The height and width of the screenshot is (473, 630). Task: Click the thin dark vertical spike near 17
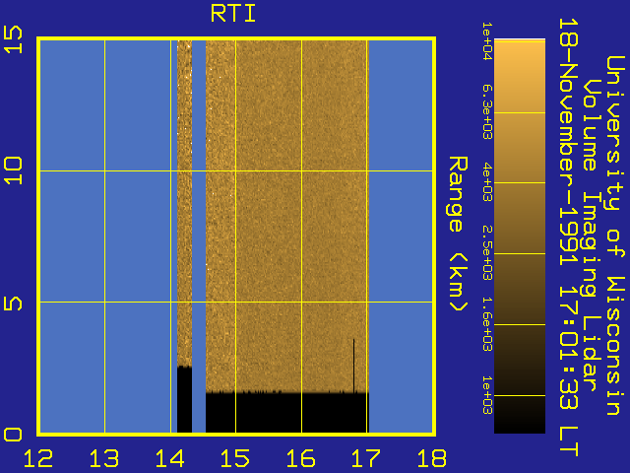[x=353, y=366]
